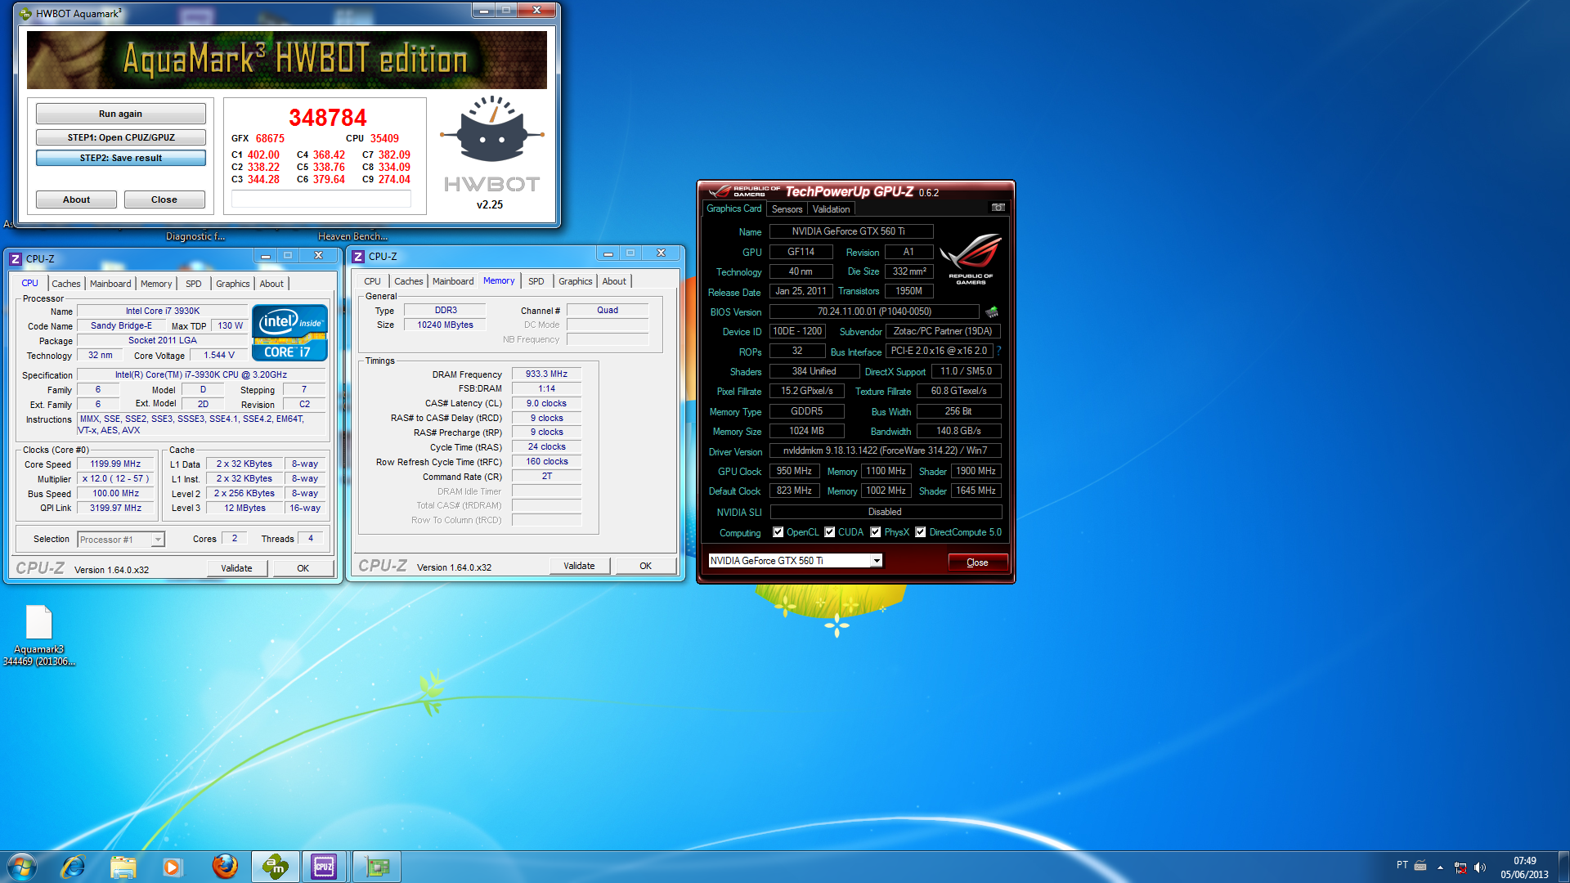Click the Memory Size value 10240 MBytes
This screenshot has height=883, width=1570.
[x=445, y=325]
